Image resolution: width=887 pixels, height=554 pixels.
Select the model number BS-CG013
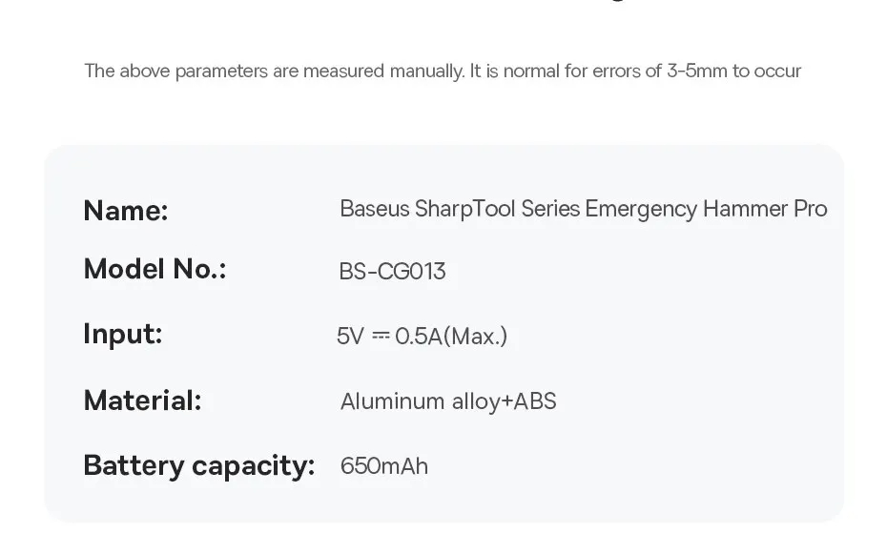(392, 272)
